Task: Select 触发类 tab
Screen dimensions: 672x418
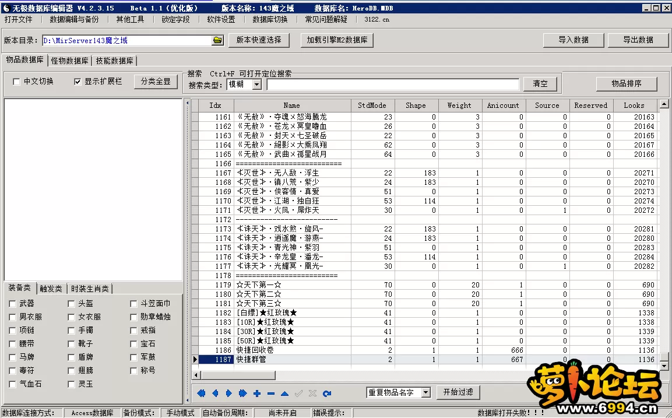Action: pos(51,289)
